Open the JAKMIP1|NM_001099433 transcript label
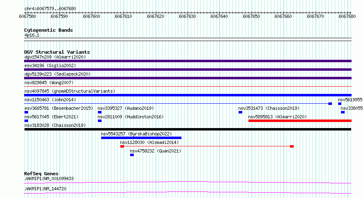Image resolution: width=363 pixels, height=198 pixels. pyautogui.click(x=49, y=178)
